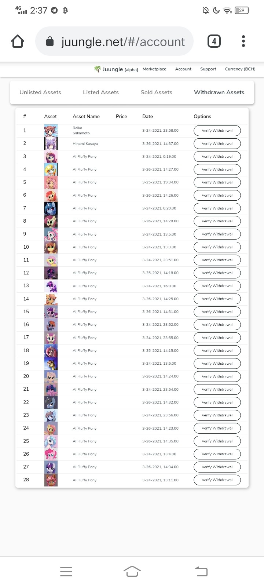Click Verify Withdrawal on row 28
Viewport: 264px width, 587px height.
coord(217,480)
